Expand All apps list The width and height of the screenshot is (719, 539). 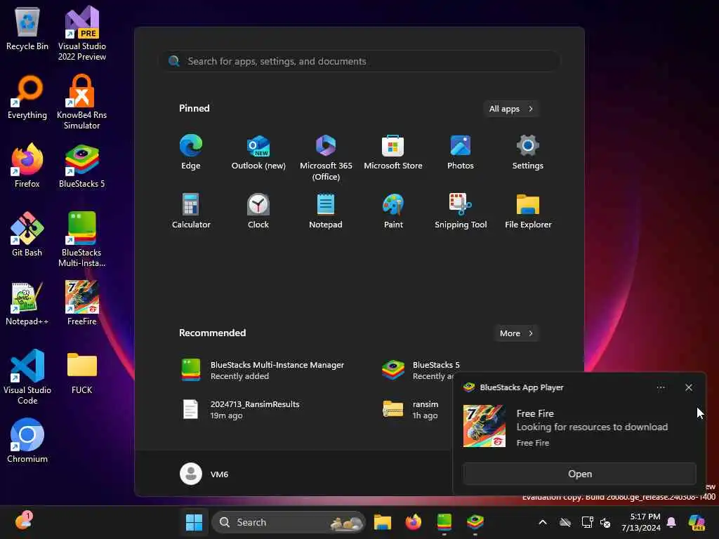[511, 109]
